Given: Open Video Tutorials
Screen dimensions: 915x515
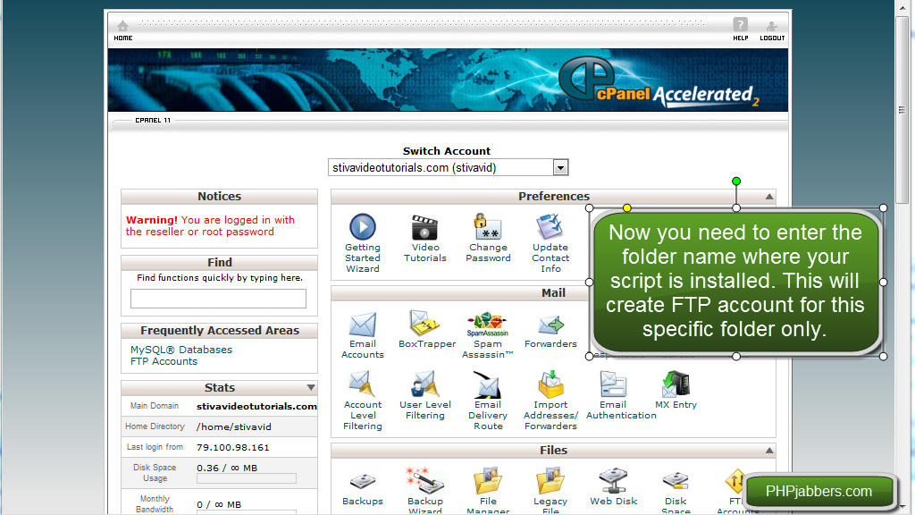Looking at the screenshot, I should click(424, 238).
